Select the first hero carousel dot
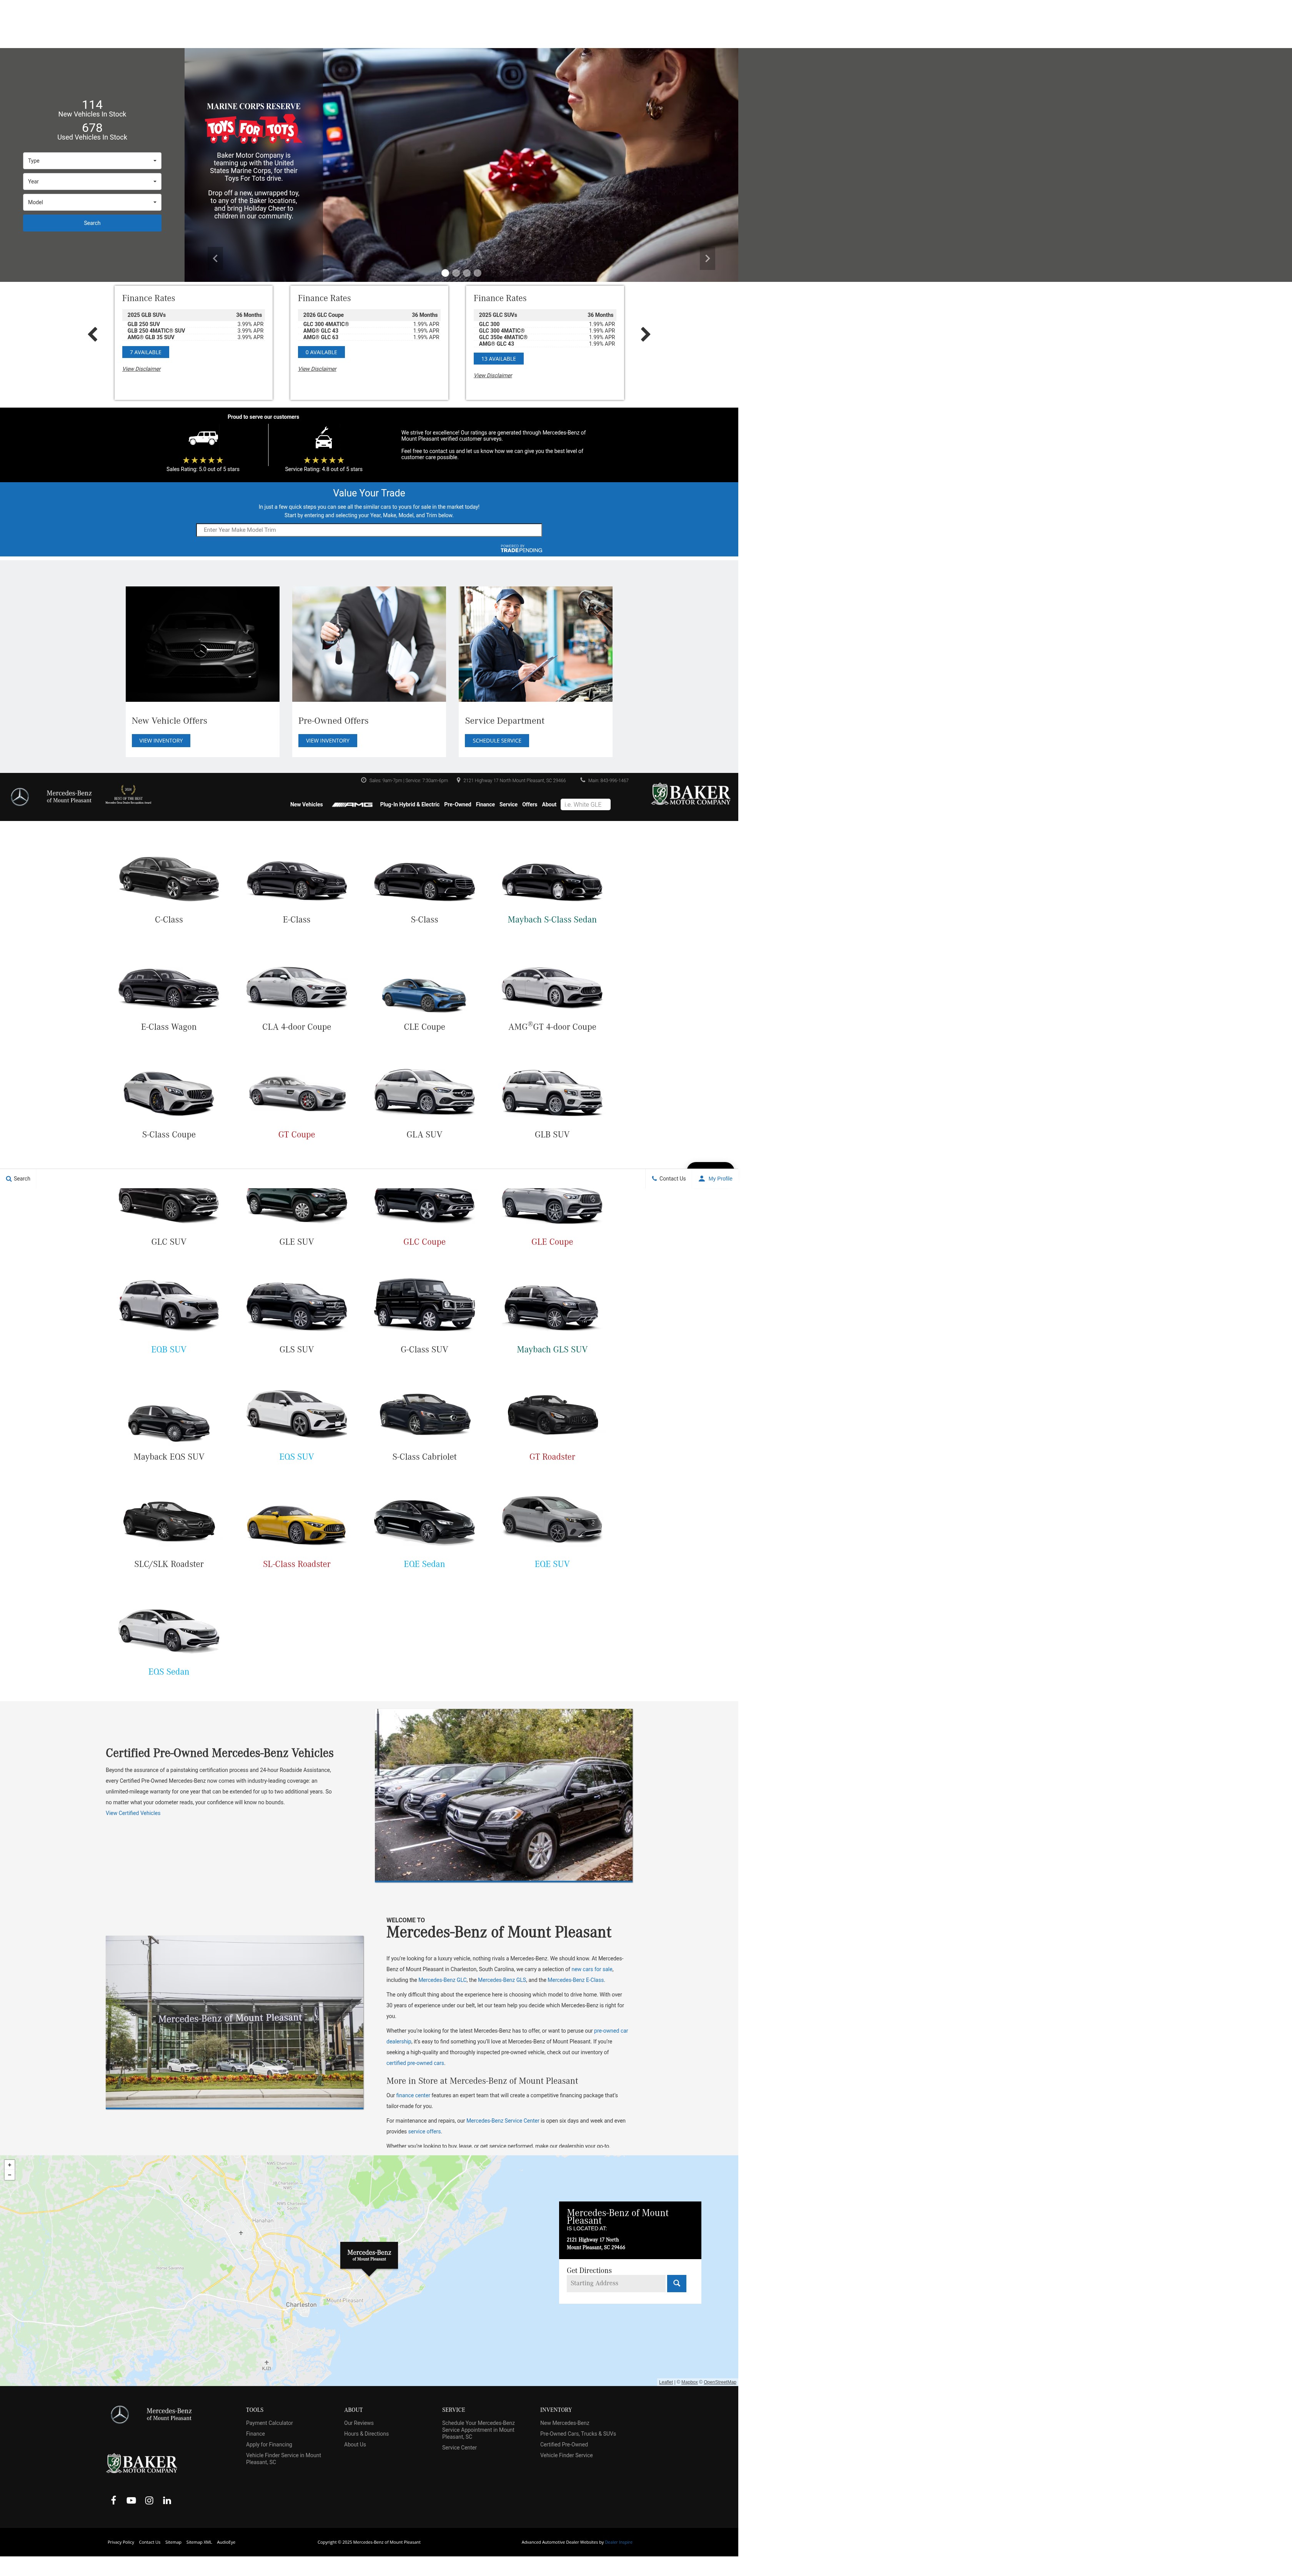This screenshot has height=2576, width=1292. (445, 273)
